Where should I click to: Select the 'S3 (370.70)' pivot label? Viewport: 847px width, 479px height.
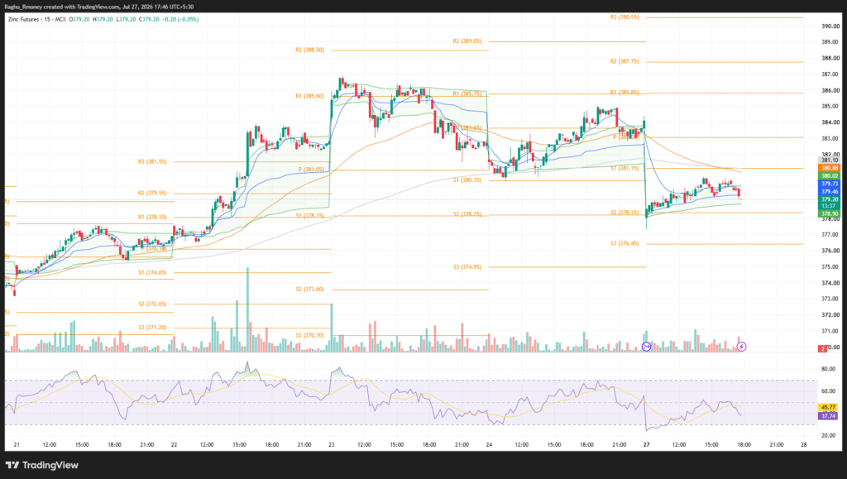click(309, 335)
